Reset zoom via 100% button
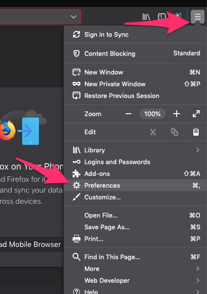207x294 pixels. pos(153,114)
